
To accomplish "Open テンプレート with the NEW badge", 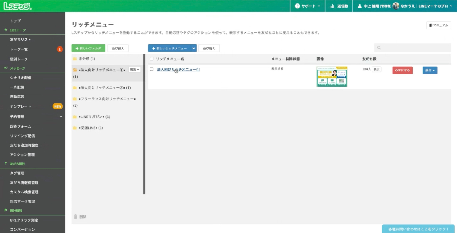I will (21, 106).
